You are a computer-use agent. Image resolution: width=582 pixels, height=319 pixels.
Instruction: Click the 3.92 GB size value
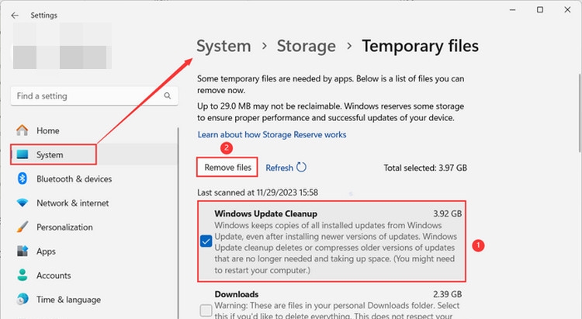447,213
